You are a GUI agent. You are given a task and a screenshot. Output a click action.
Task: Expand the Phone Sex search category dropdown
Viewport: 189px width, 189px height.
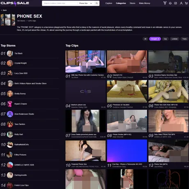pyautogui.click(x=85, y=3)
